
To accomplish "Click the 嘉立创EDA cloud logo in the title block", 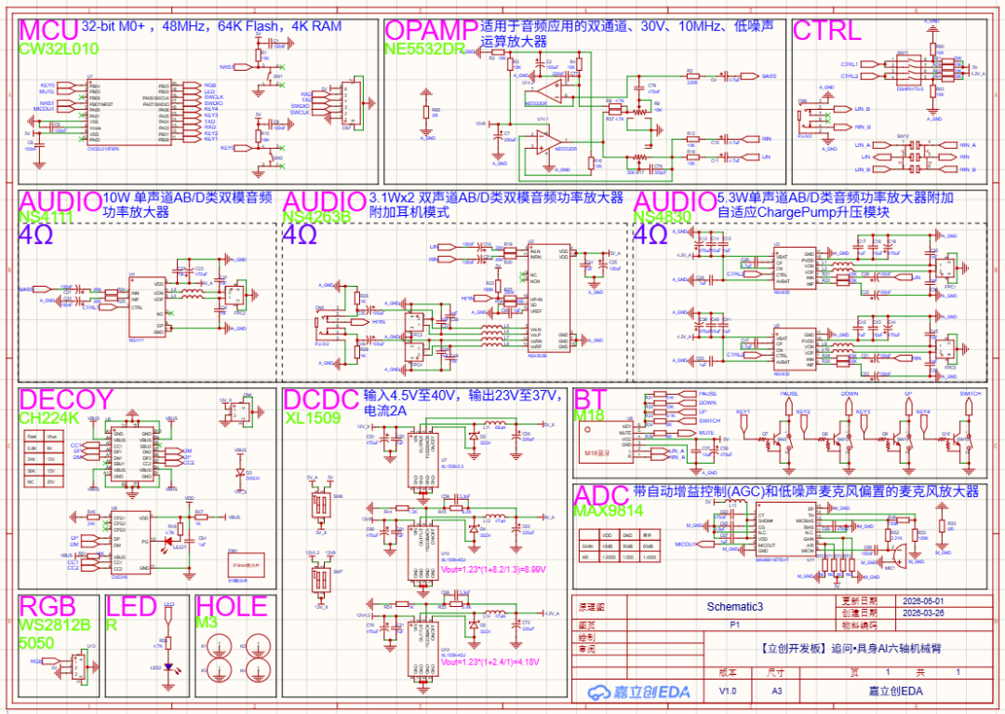I will pyautogui.click(x=639, y=692).
